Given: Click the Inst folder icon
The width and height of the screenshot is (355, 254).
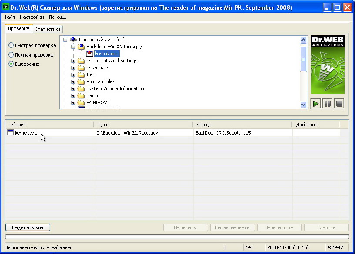Looking at the screenshot, I should [81, 75].
